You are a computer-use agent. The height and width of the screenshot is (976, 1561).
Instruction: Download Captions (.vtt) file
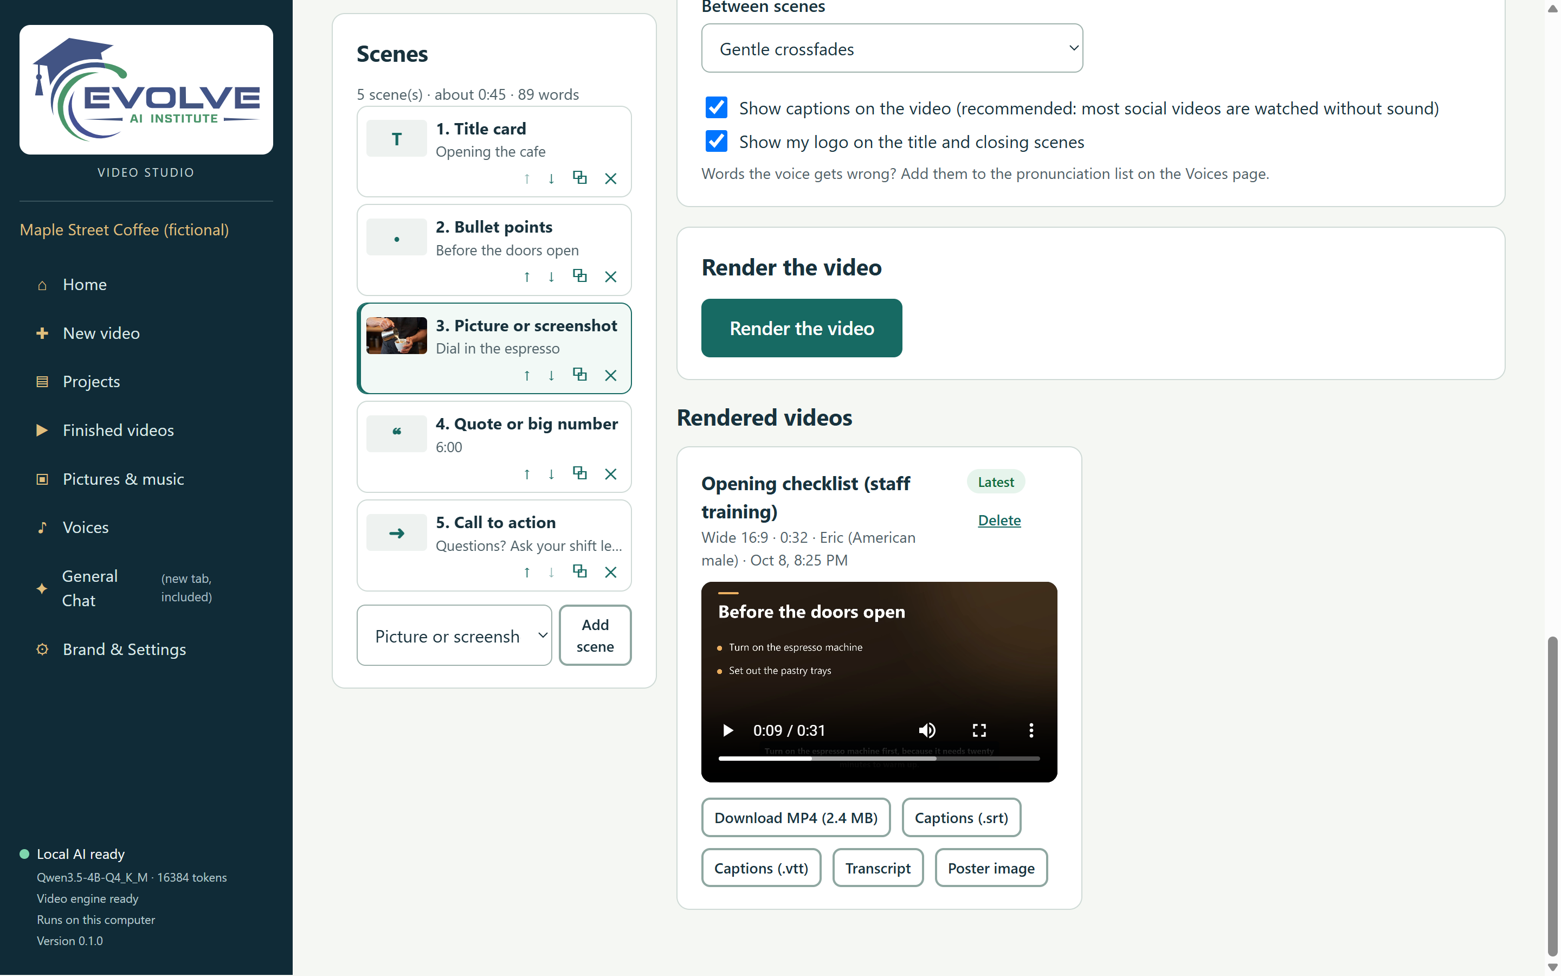(x=760, y=868)
